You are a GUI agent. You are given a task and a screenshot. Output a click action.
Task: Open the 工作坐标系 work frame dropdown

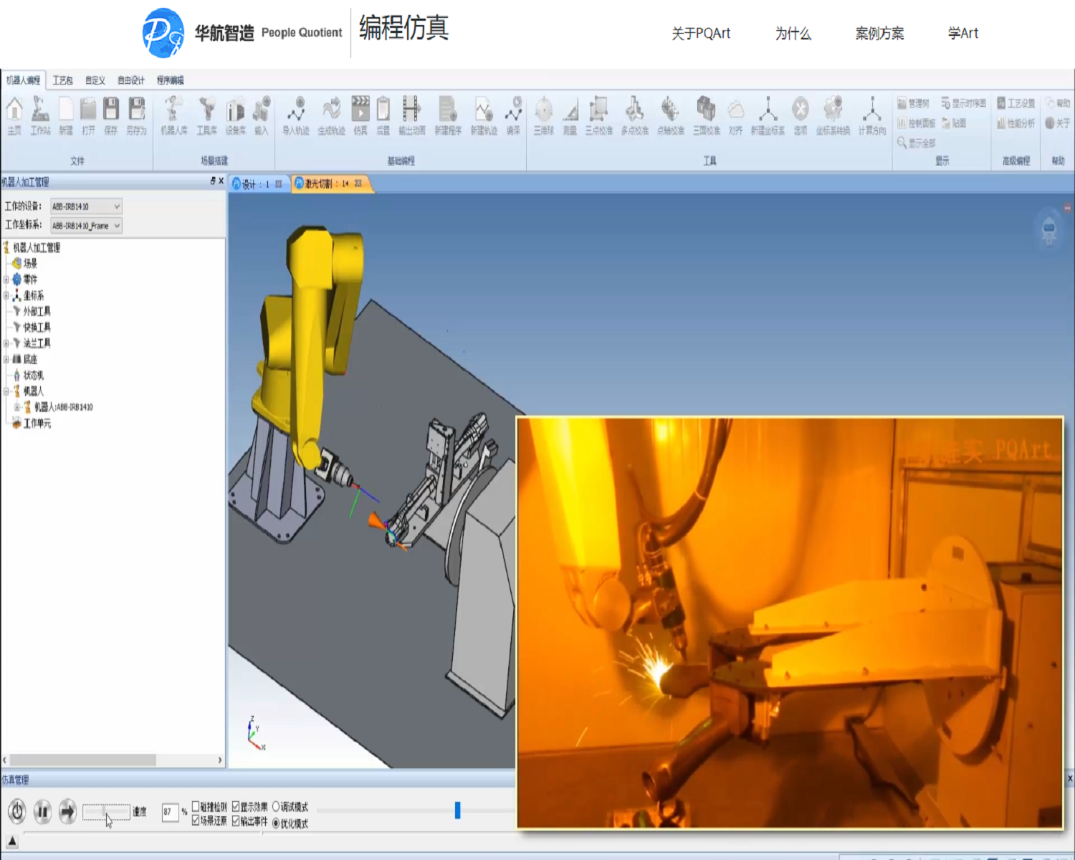[x=86, y=226]
